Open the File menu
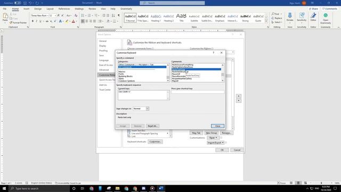Image resolution: width=341 pixels, height=192 pixels. [5, 9]
